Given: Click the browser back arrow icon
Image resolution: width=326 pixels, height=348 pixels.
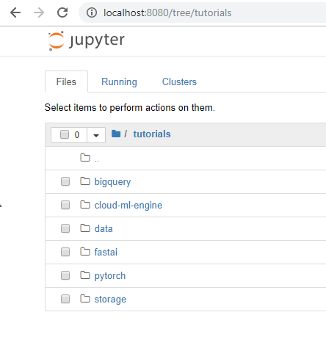Looking at the screenshot, I should (x=15, y=12).
